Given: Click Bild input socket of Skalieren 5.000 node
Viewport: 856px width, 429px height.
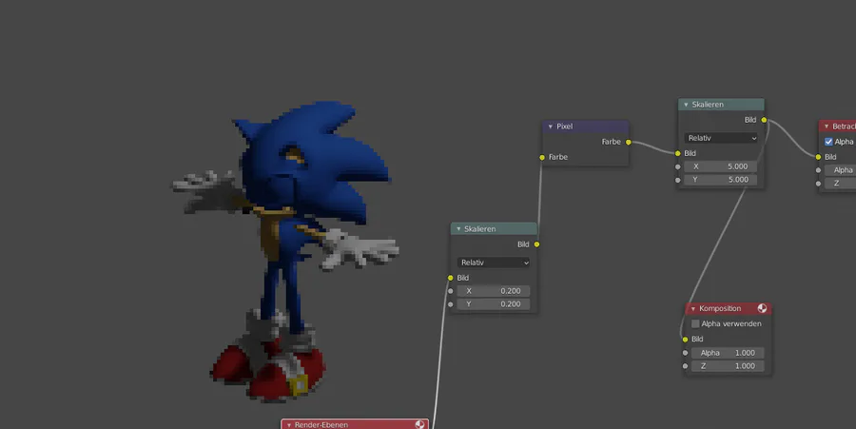Looking at the screenshot, I should 678,153.
